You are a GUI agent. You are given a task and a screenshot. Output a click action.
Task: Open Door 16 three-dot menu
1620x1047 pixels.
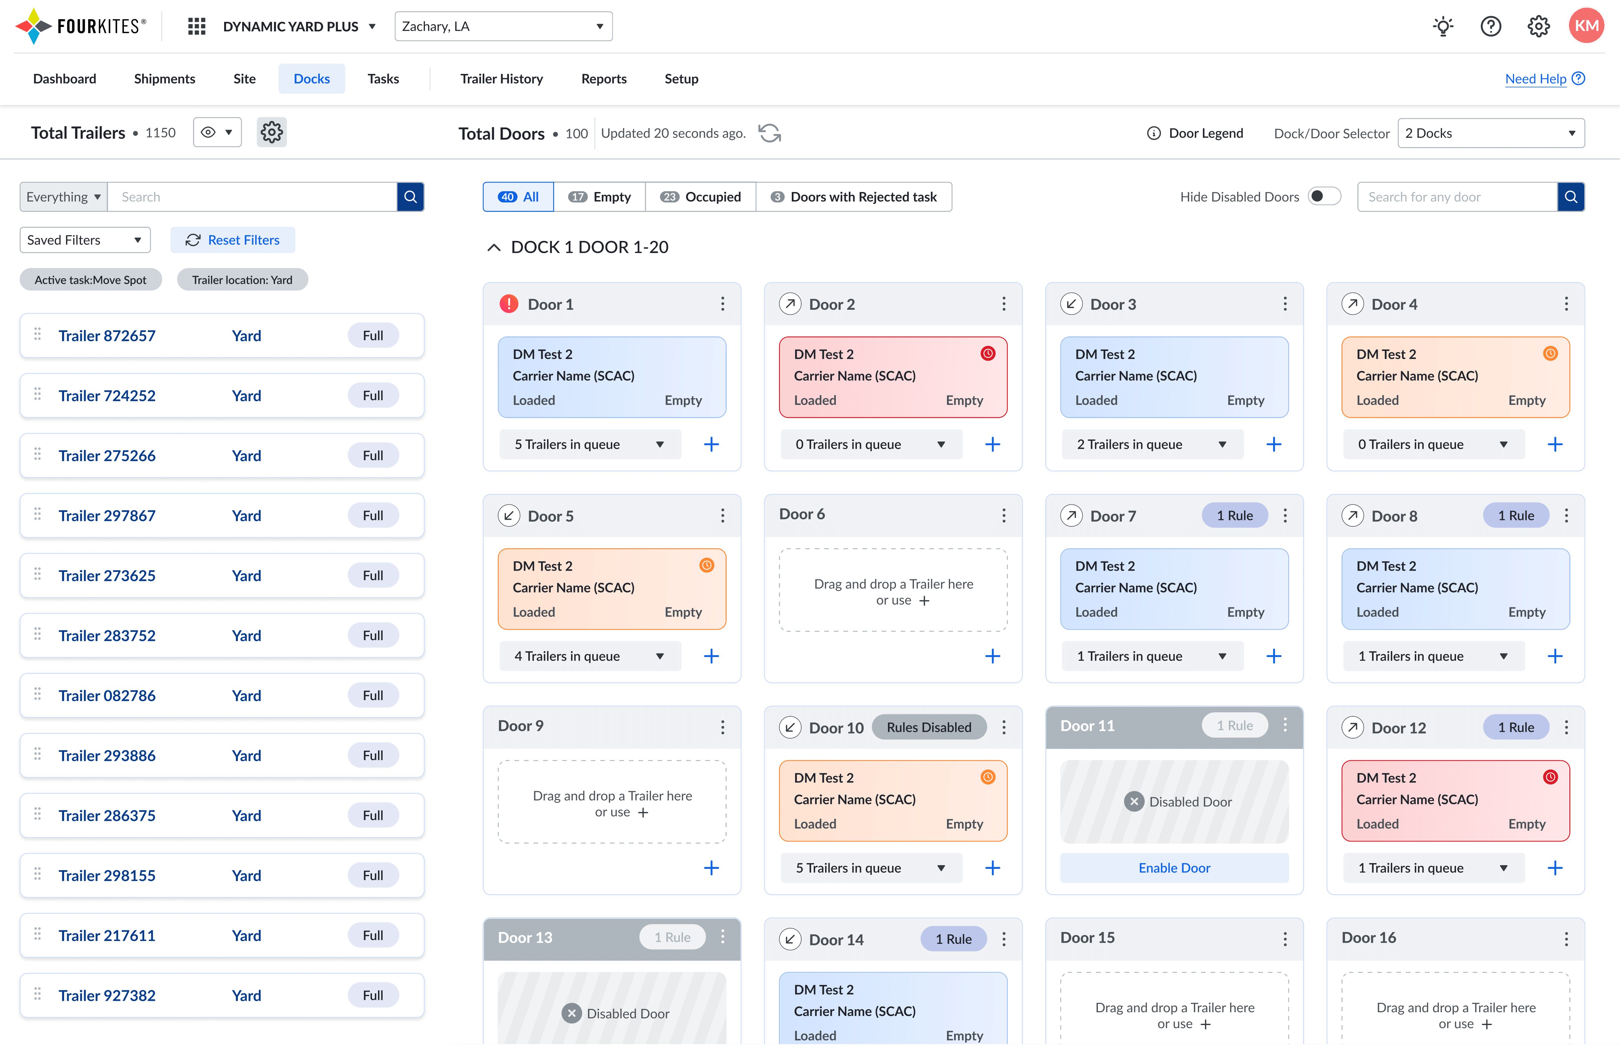click(x=1566, y=939)
